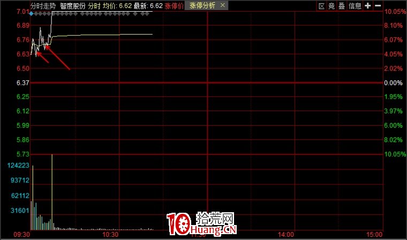Viewport: 407px width, 240px height.
Task: Click the 6.25 green price label
Action: [23, 97]
